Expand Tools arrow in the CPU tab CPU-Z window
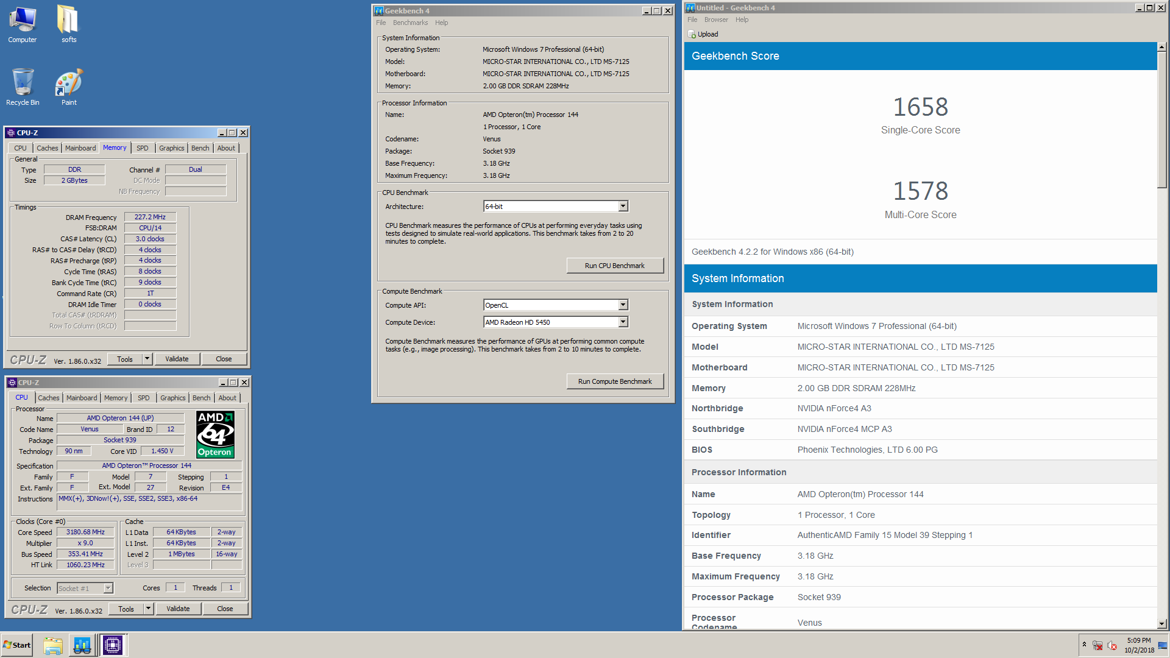This screenshot has height=658, width=1170. point(148,609)
